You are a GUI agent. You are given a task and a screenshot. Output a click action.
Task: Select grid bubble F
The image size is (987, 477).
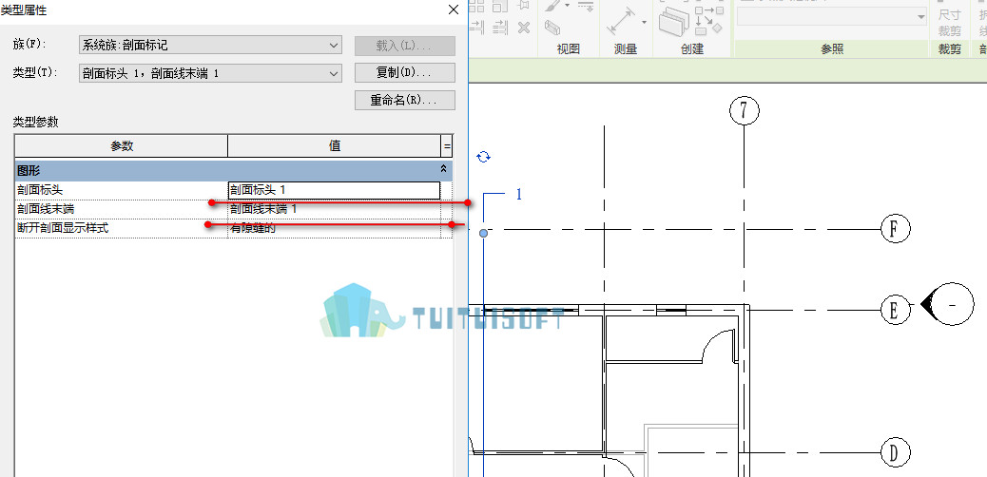[x=895, y=229]
